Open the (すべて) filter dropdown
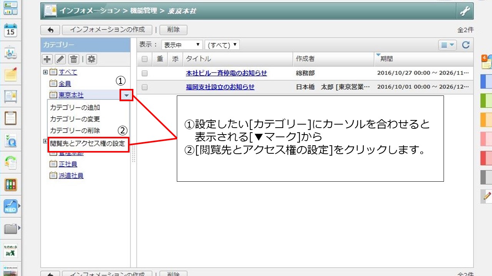The height and width of the screenshot is (276, 492). (x=222, y=45)
